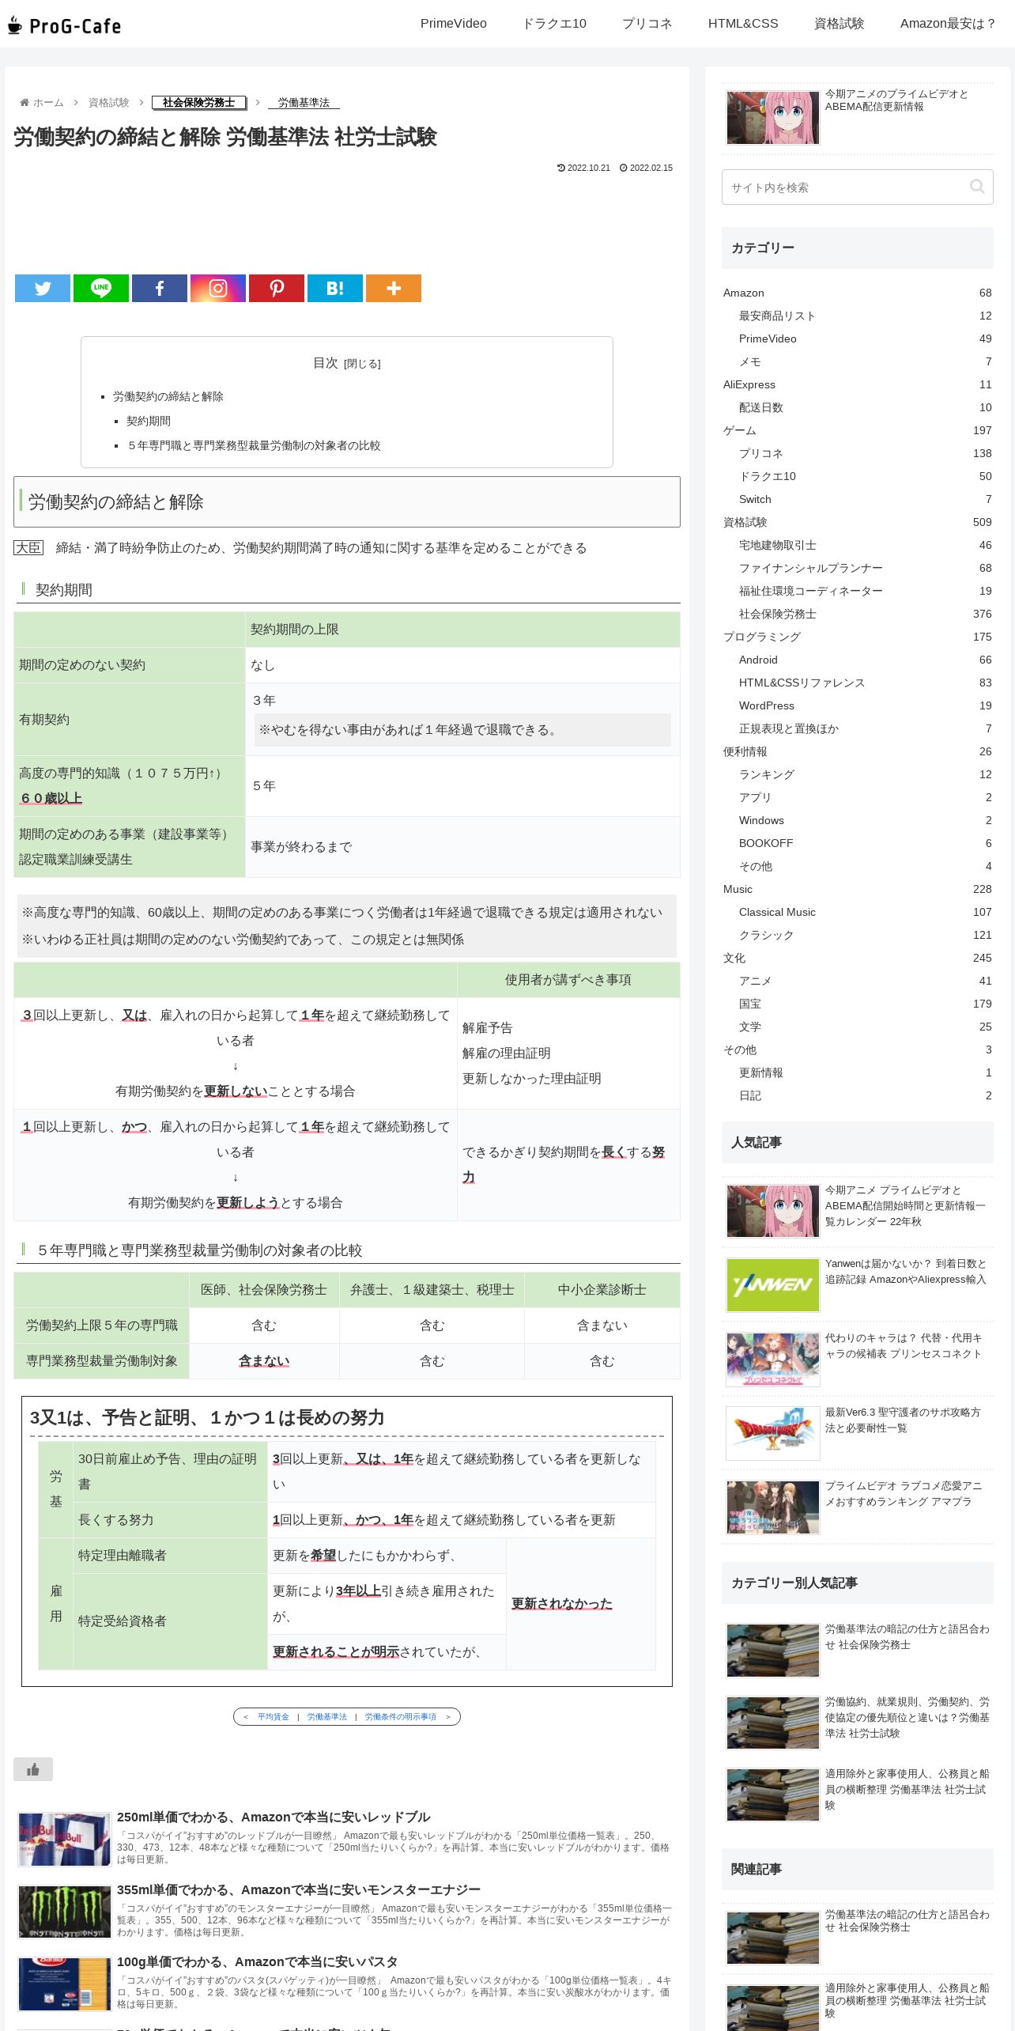The height and width of the screenshot is (2031, 1015).
Task: Open Monster Energy article thumbnail
Action: tap(65, 1912)
